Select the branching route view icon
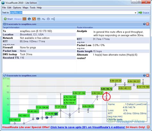152x131 pixels. coord(53,19)
